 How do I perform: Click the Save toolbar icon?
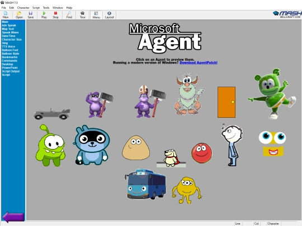tap(30, 15)
